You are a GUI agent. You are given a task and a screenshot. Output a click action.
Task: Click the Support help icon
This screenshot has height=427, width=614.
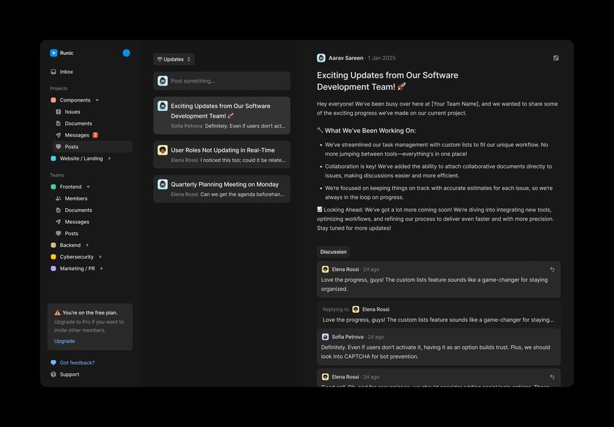tap(54, 375)
